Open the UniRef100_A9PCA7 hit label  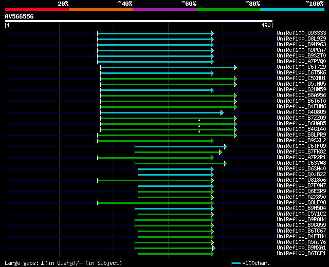point(301,50)
